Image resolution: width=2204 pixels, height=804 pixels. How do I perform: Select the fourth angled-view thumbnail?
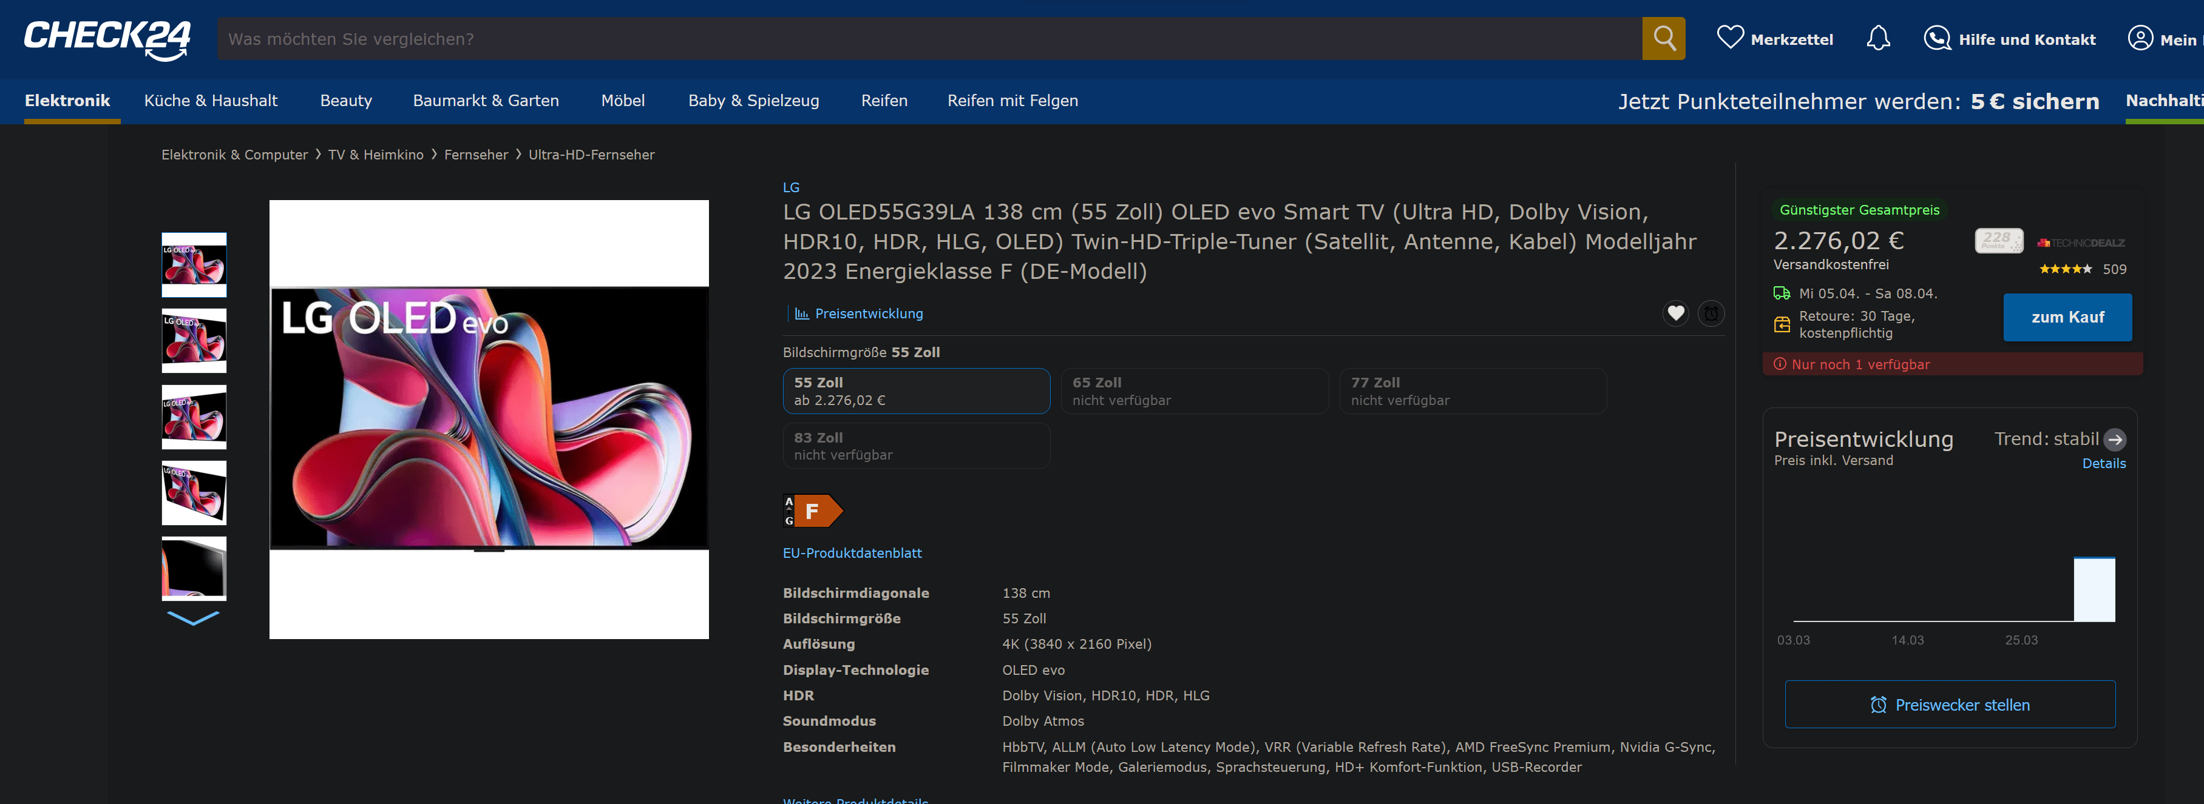click(x=194, y=493)
